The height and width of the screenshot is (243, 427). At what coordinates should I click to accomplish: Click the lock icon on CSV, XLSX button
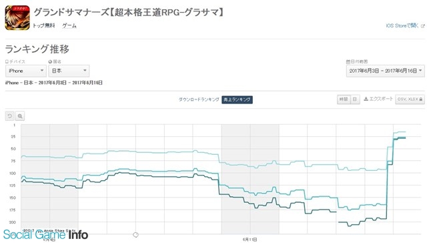[421, 99]
